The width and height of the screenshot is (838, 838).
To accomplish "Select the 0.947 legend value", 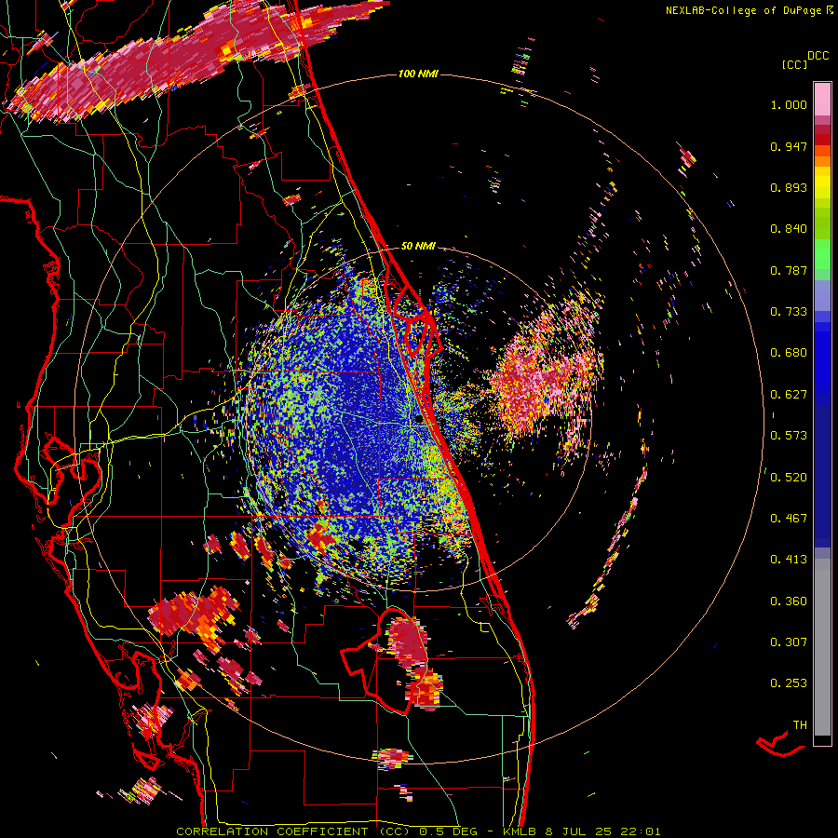I will coord(789,146).
